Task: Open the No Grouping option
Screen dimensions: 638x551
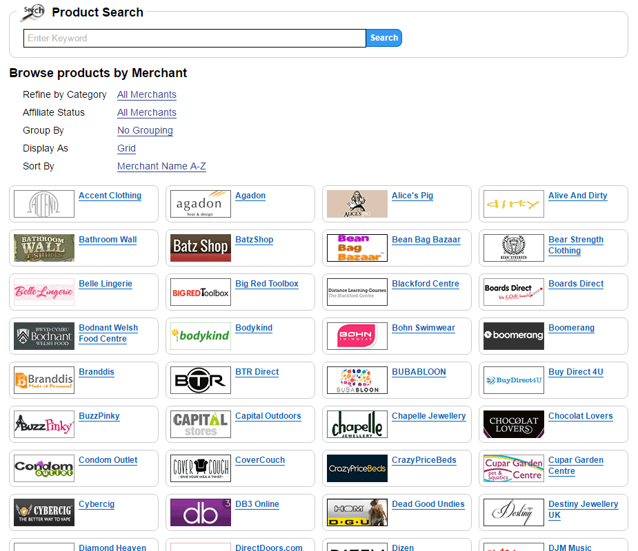Action: 146,130
